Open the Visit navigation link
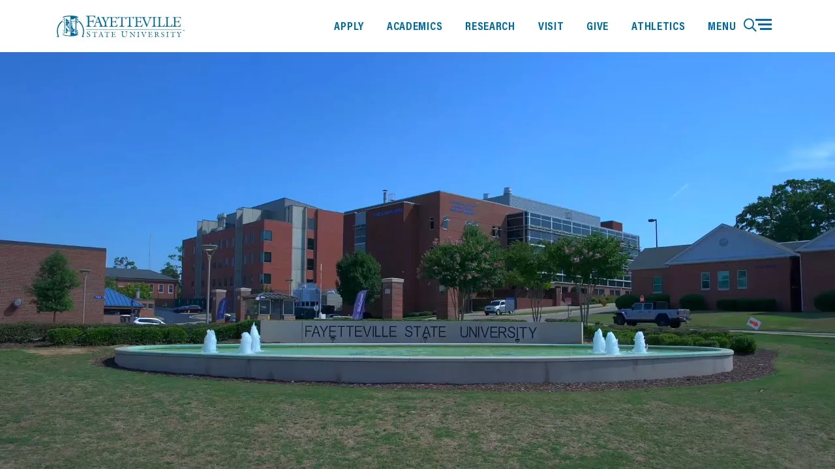835x469 pixels. click(551, 26)
